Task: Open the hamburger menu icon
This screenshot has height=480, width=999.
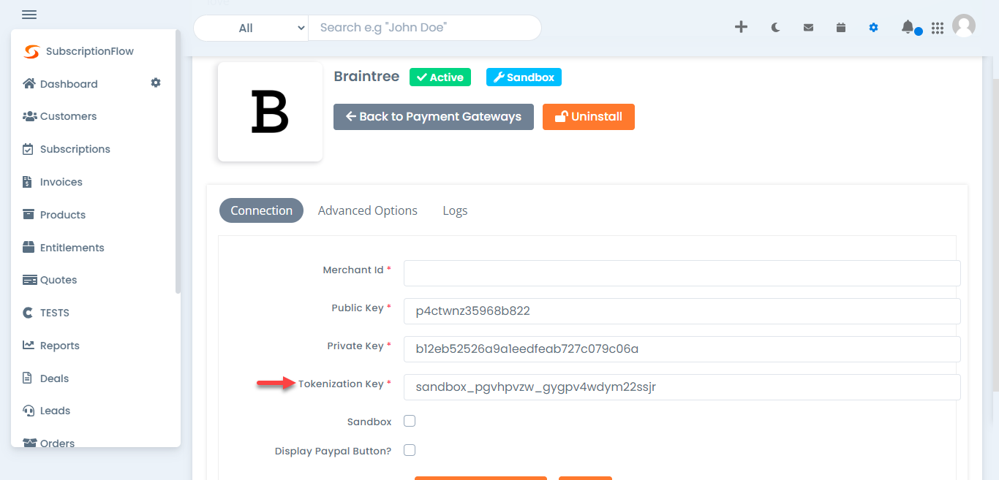Action: click(29, 15)
